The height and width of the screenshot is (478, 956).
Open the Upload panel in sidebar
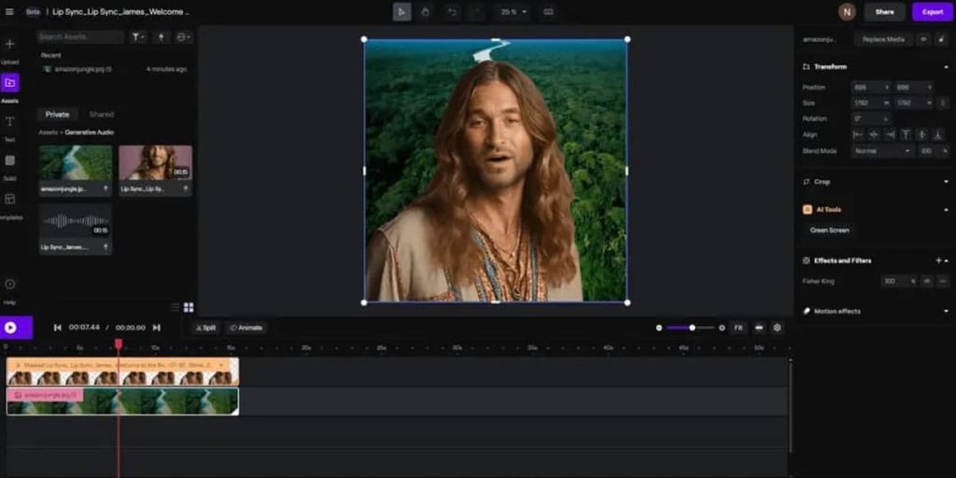[9, 45]
